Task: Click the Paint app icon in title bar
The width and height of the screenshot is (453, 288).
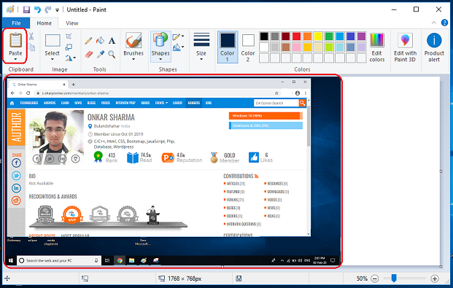Action: pyautogui.click(x=10, y=9)
